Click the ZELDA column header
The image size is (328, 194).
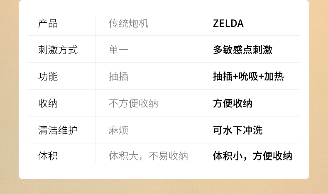coord(228,24)
